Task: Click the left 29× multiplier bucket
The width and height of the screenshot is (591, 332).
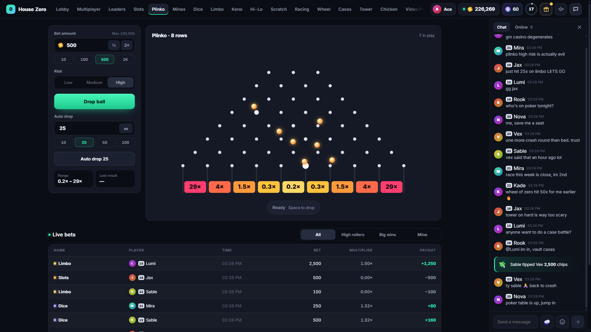Action: [195, 187]
